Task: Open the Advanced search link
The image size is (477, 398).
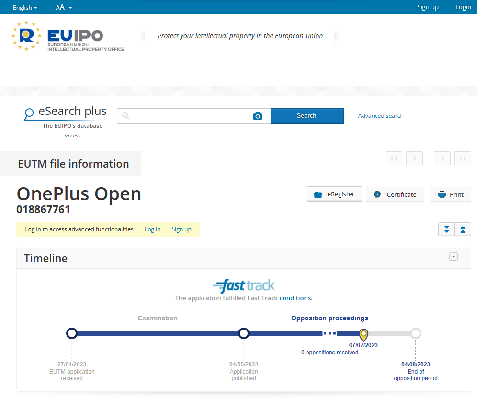Action: [x=381, y=116]
